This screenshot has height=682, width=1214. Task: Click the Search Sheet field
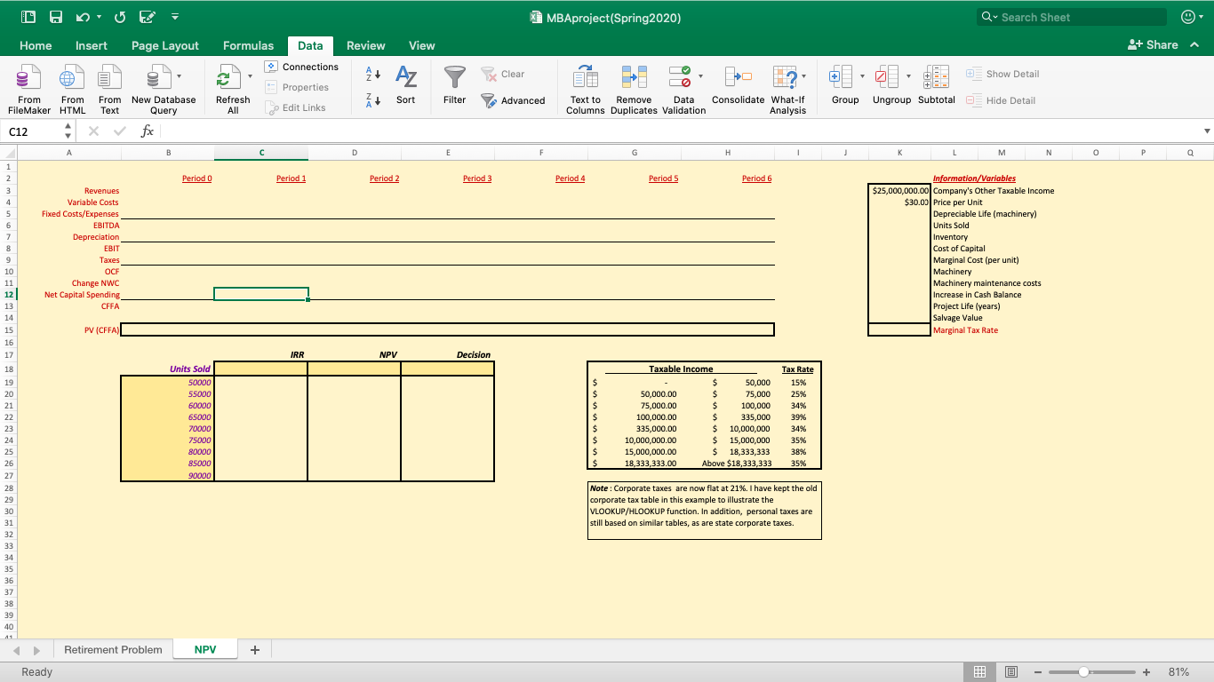coord(1072,17)
